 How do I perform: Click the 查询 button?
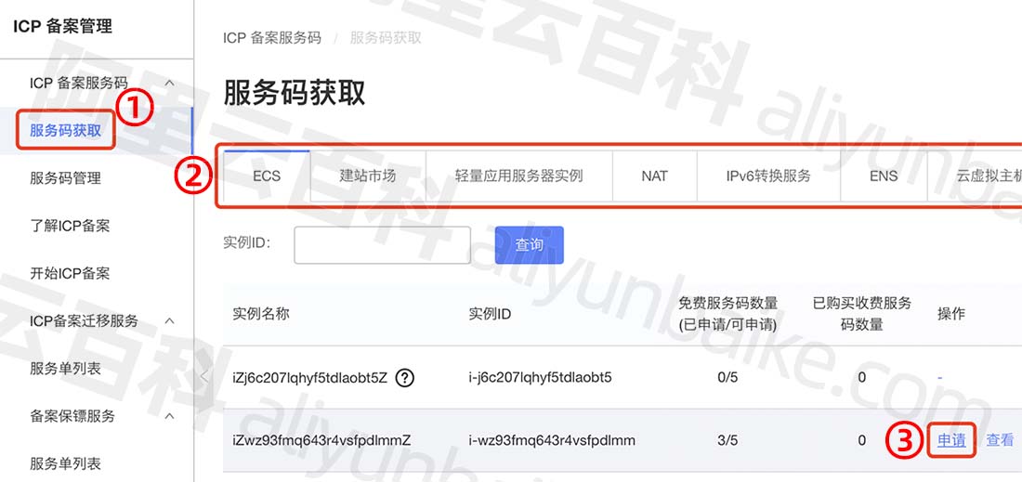point(530,245)
